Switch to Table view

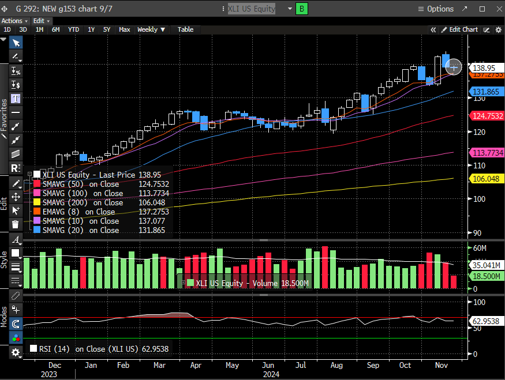(185, 29)
